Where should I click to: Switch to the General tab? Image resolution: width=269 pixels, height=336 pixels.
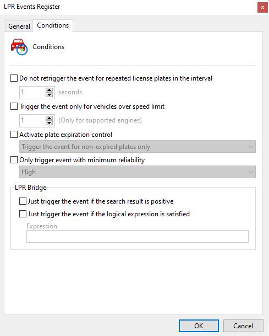tap(19, 26)
